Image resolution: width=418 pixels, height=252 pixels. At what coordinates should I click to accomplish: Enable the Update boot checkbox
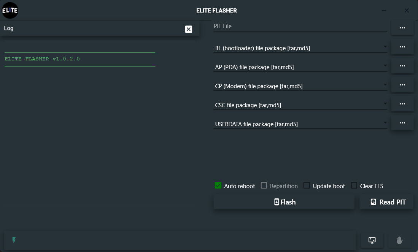[307, 185]
